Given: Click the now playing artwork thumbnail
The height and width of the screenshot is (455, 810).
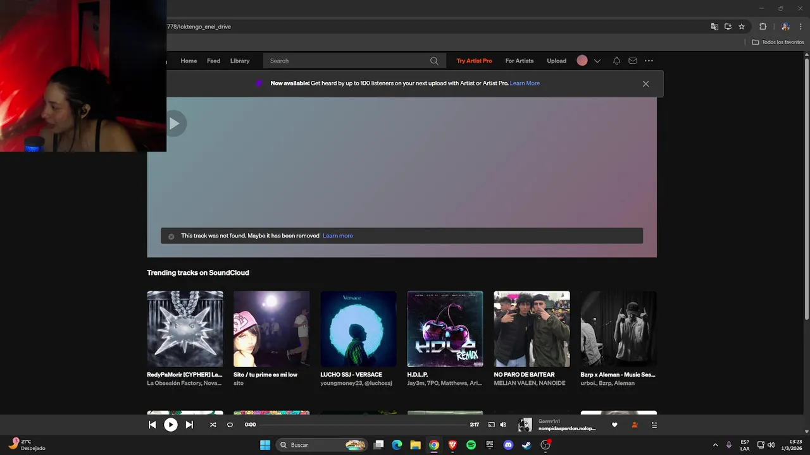Looking at the screenshot, I should point(525,425).
